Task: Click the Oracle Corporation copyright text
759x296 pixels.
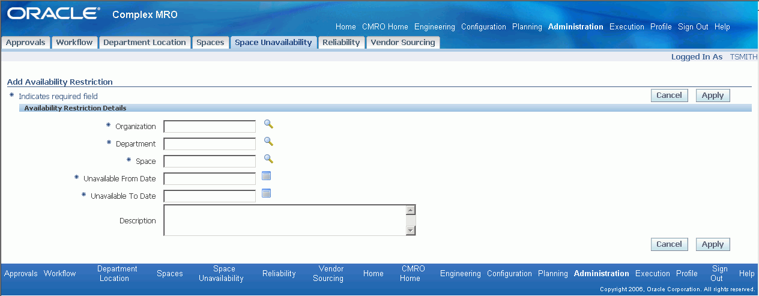Action: 677,289
